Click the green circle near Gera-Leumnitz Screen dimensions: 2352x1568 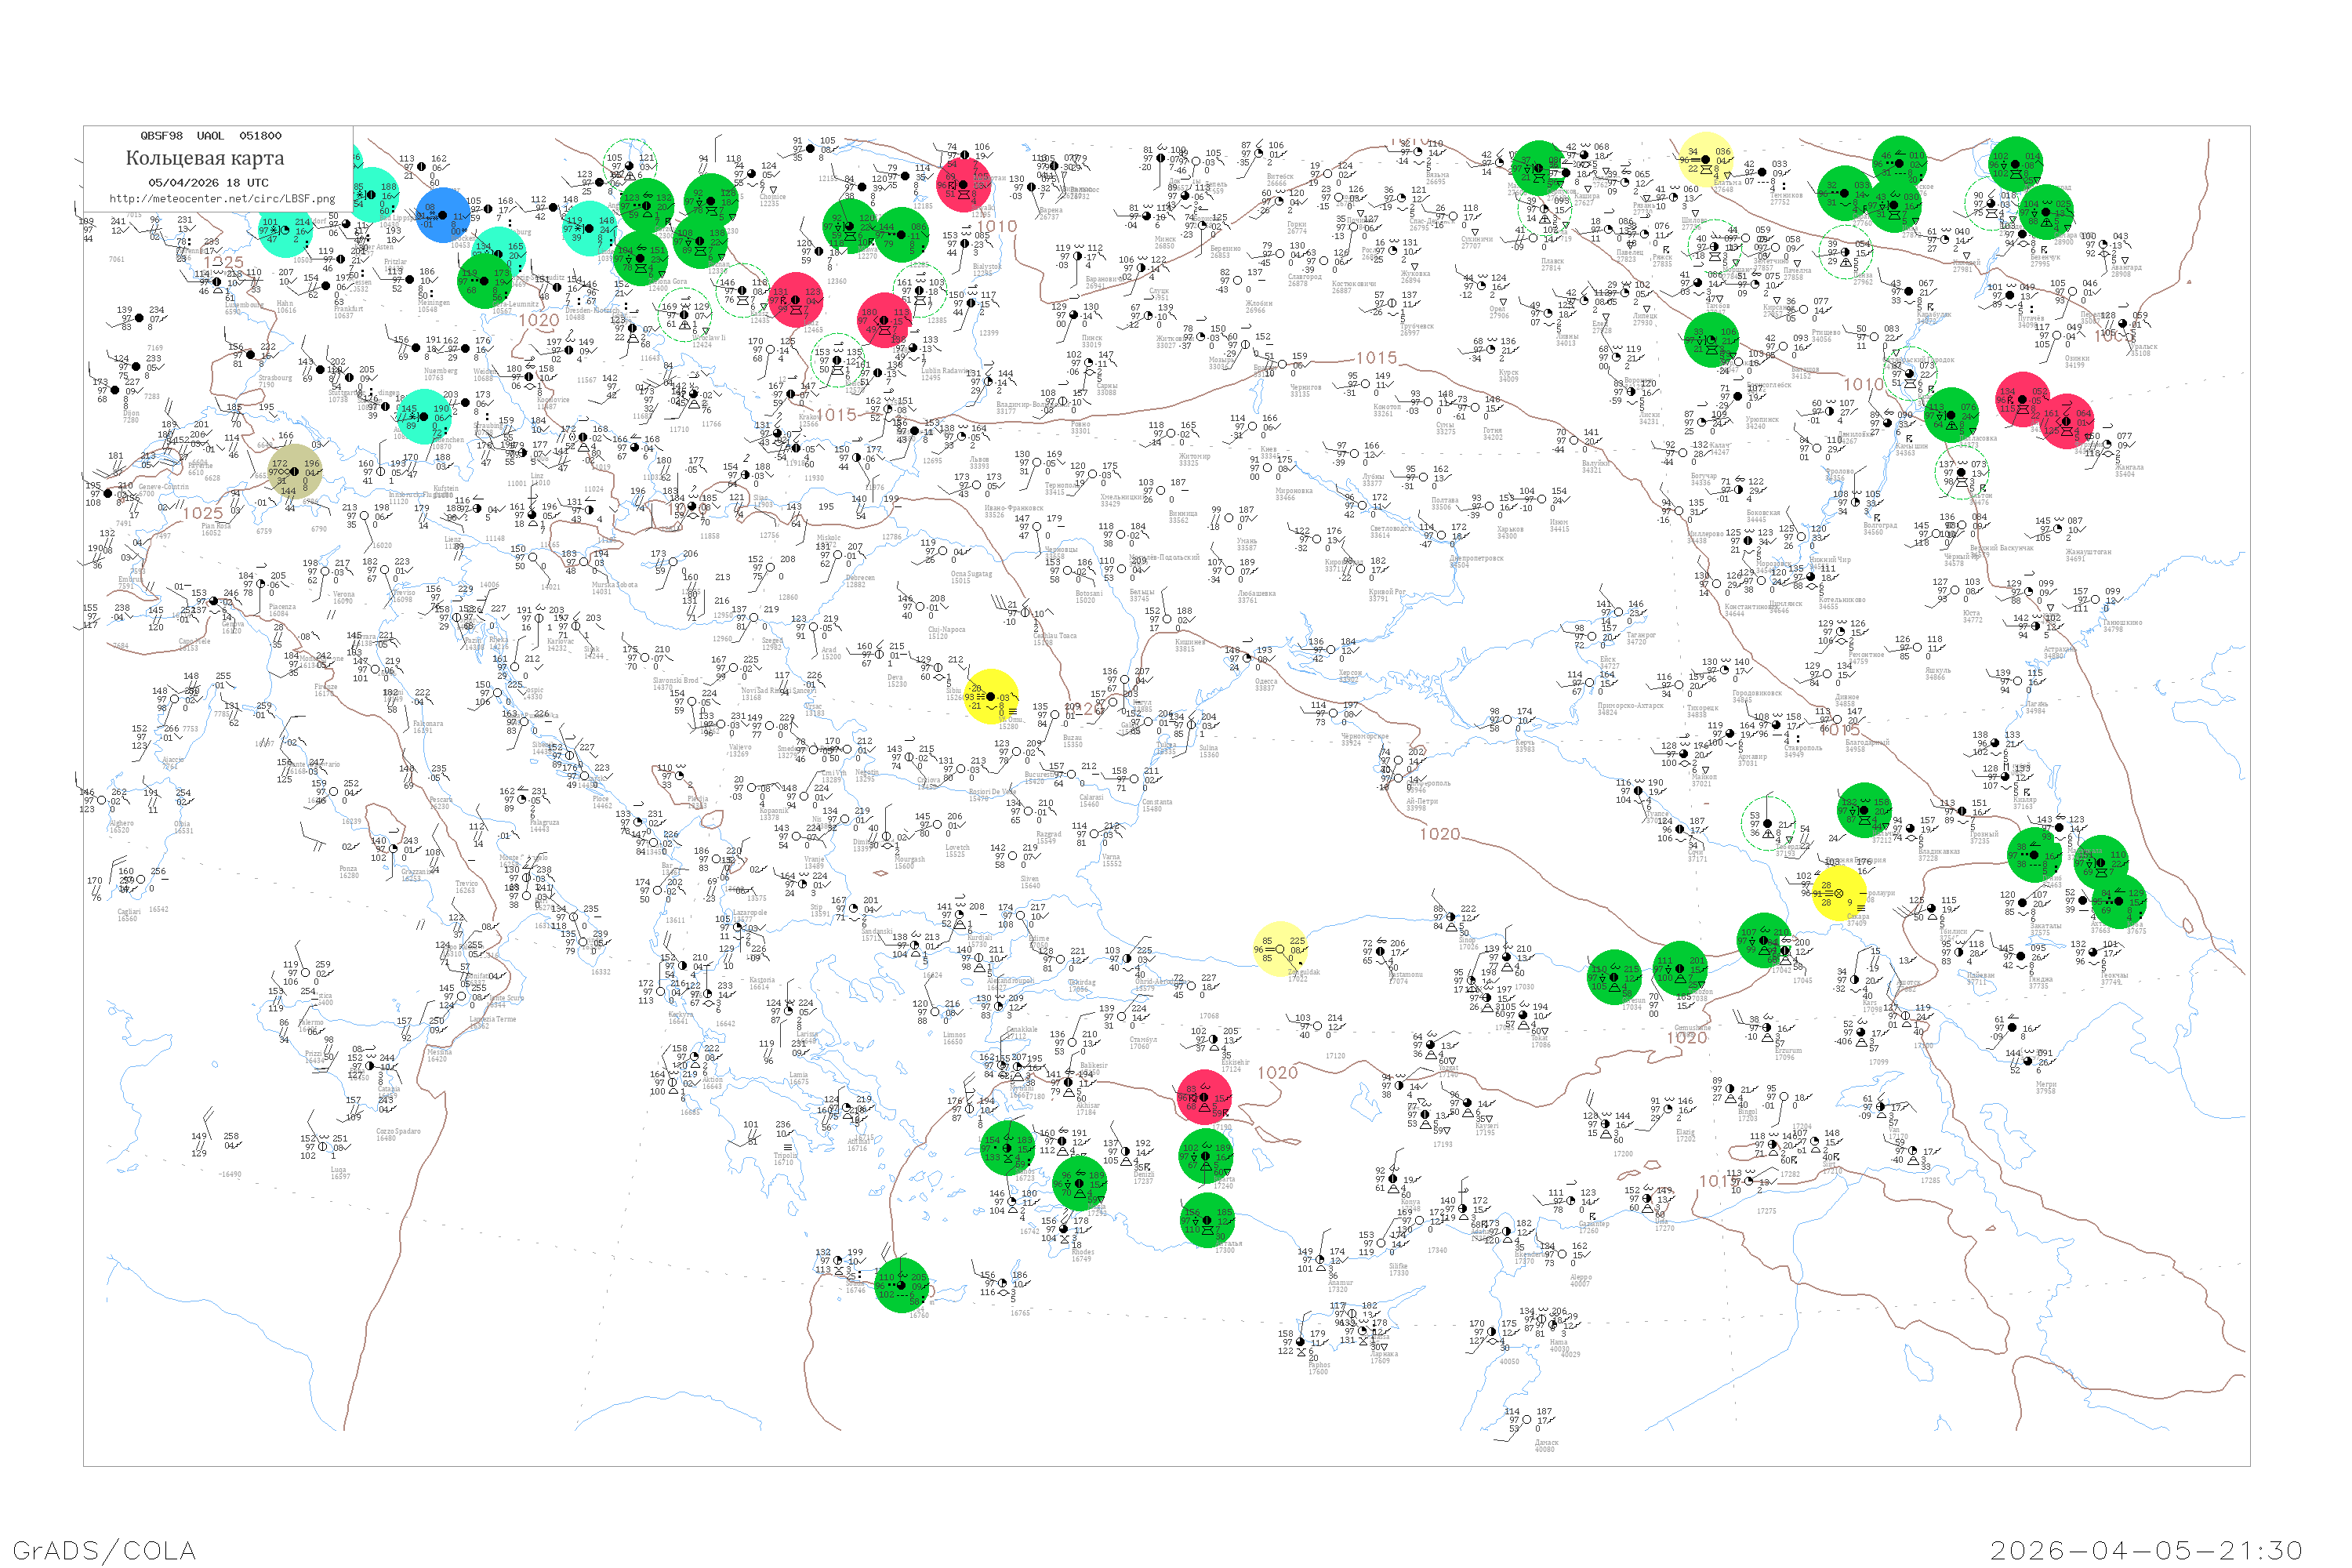pos(485,280)
